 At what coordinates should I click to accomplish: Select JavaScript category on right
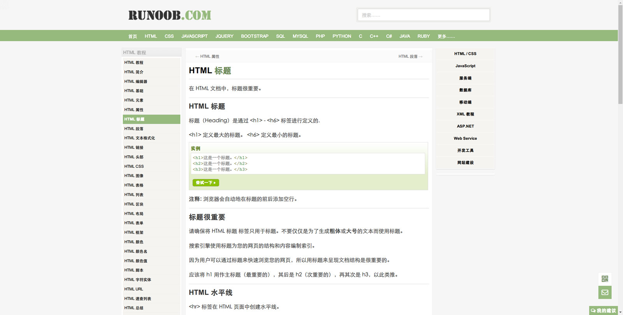465,66
